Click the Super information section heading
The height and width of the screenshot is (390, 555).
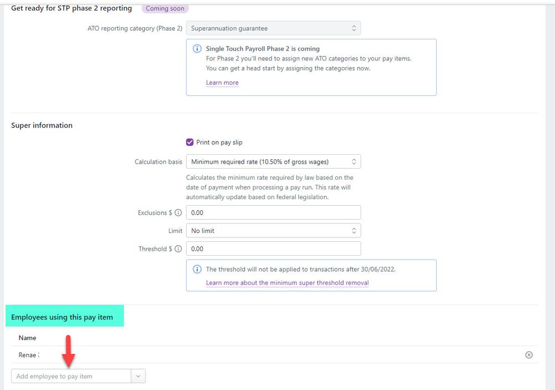pyautogui.click(x=42, y=125)
